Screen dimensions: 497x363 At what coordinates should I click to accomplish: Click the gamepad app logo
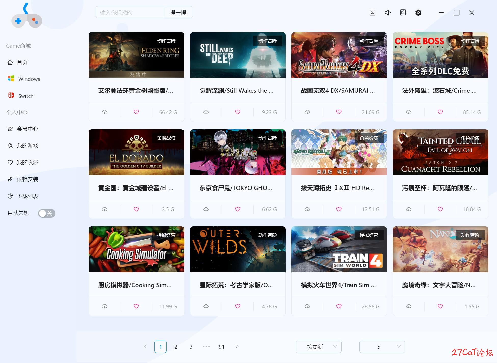coord(27,16)
